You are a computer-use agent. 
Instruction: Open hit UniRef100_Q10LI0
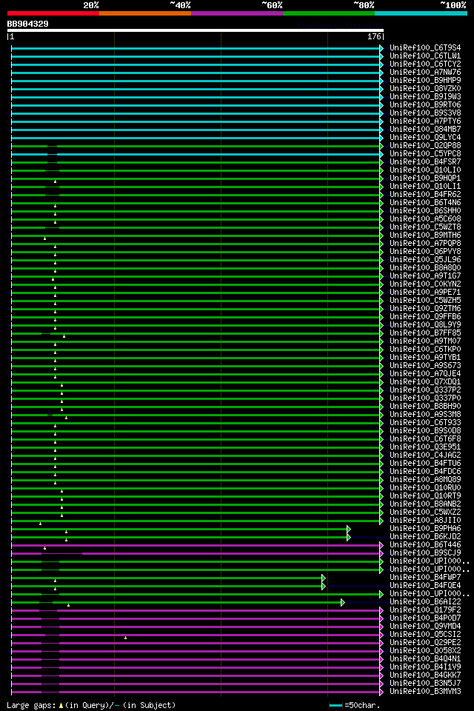(x=425, y=170)
